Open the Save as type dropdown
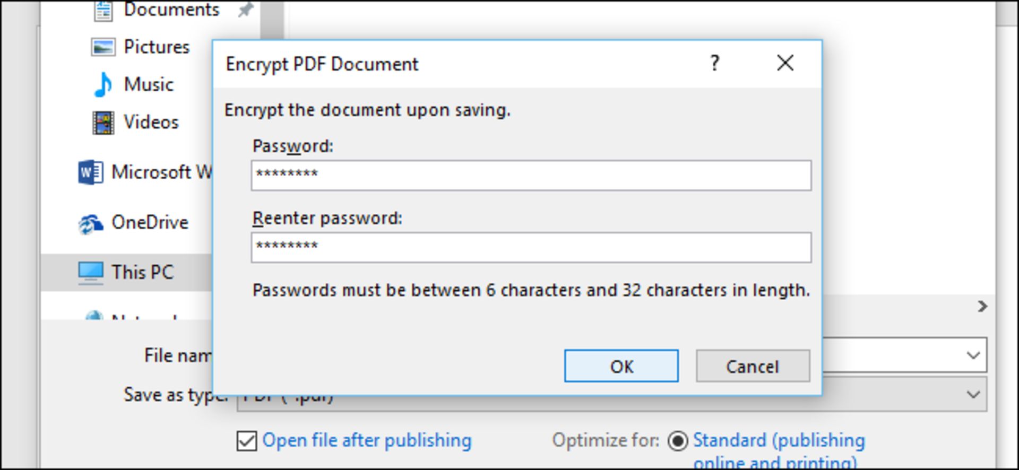 pyautogui.click(x=973, y=395)
